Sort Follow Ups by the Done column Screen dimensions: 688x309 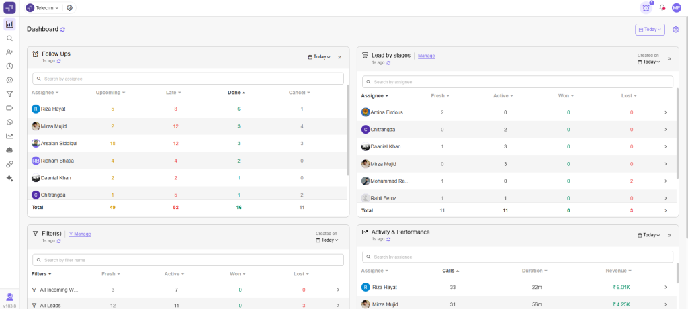pyautogui.click(x=236, y=92)
